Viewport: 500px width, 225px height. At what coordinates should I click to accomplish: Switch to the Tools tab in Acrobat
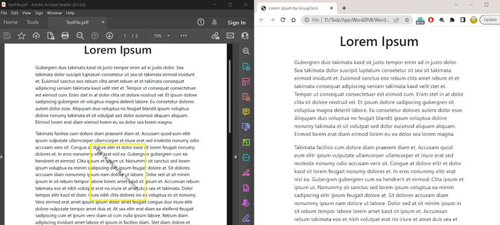(32, 22)
